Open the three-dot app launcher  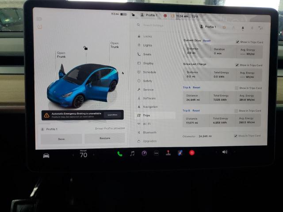(156, 153)
